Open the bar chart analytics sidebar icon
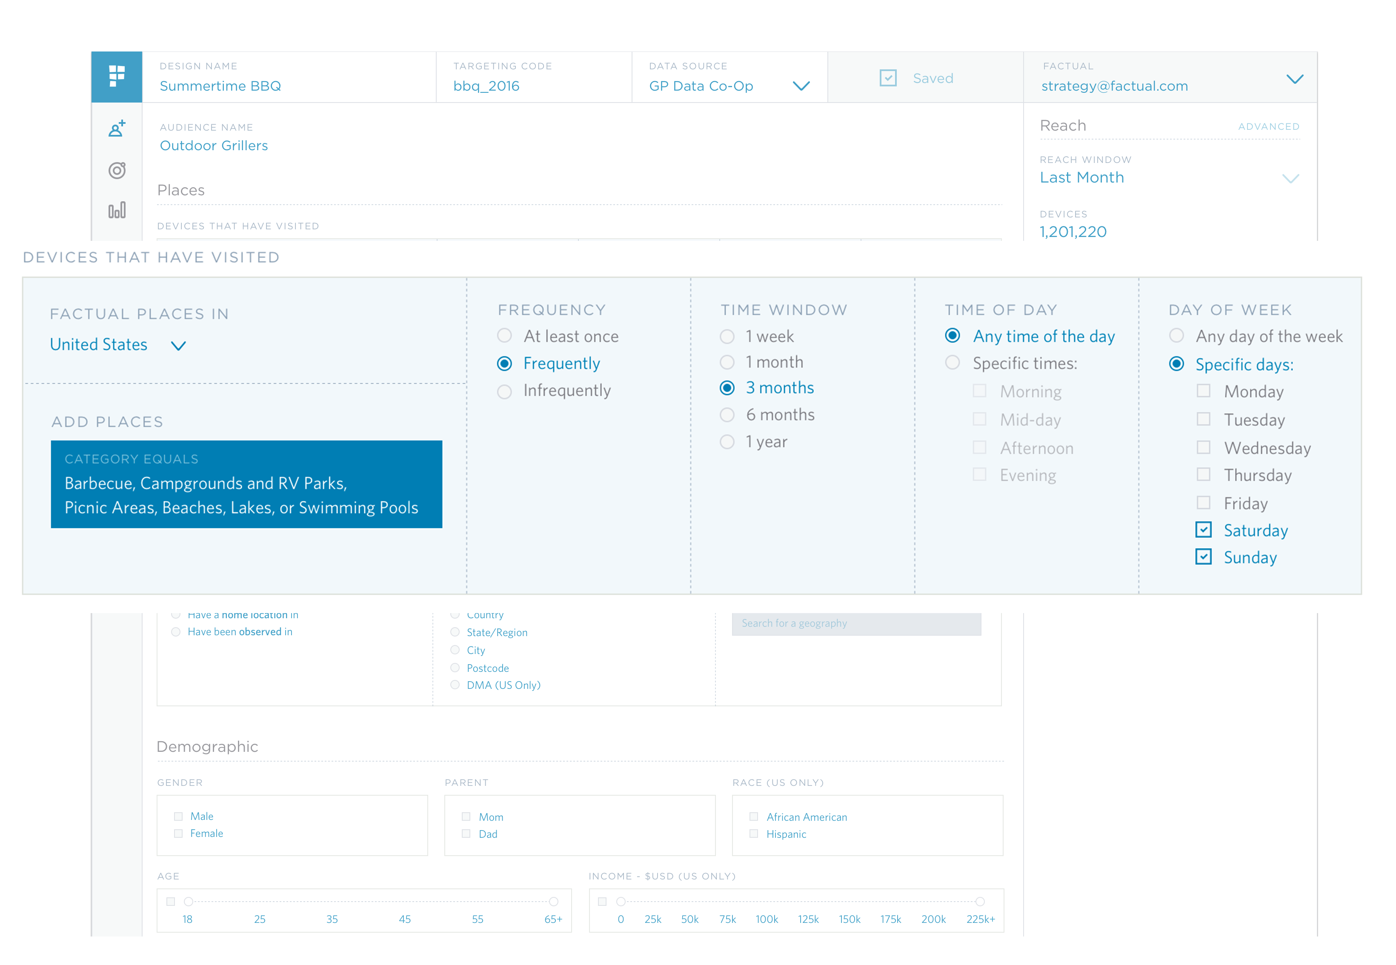Viewport: 1396px width, 965px height. click(x=117, y=210)
